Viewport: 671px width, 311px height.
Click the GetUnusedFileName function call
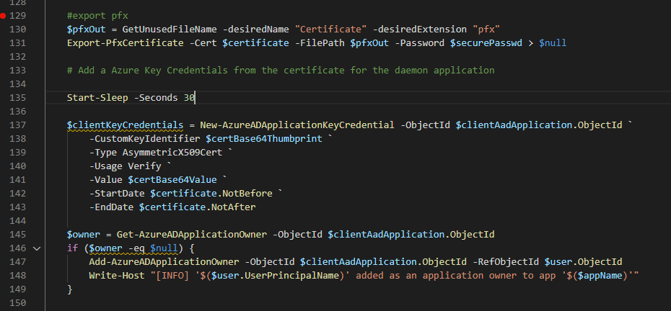point(170,30)
